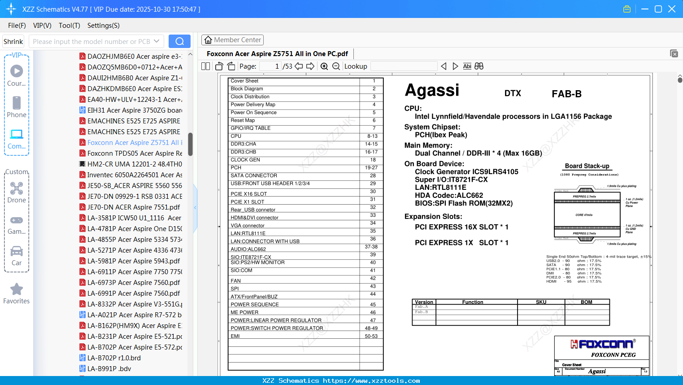This screenshot has height=385, width=683.
Task: Open DAOZQ5MB6D0+0712+Acer file
Action: click(x=131, y=67)
